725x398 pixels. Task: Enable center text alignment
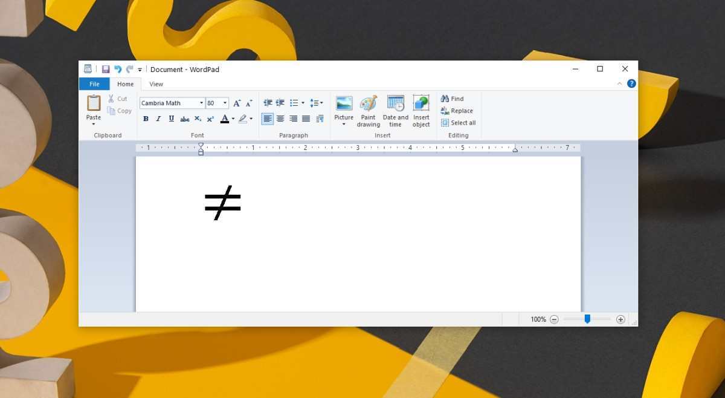[x=280, y=119]
